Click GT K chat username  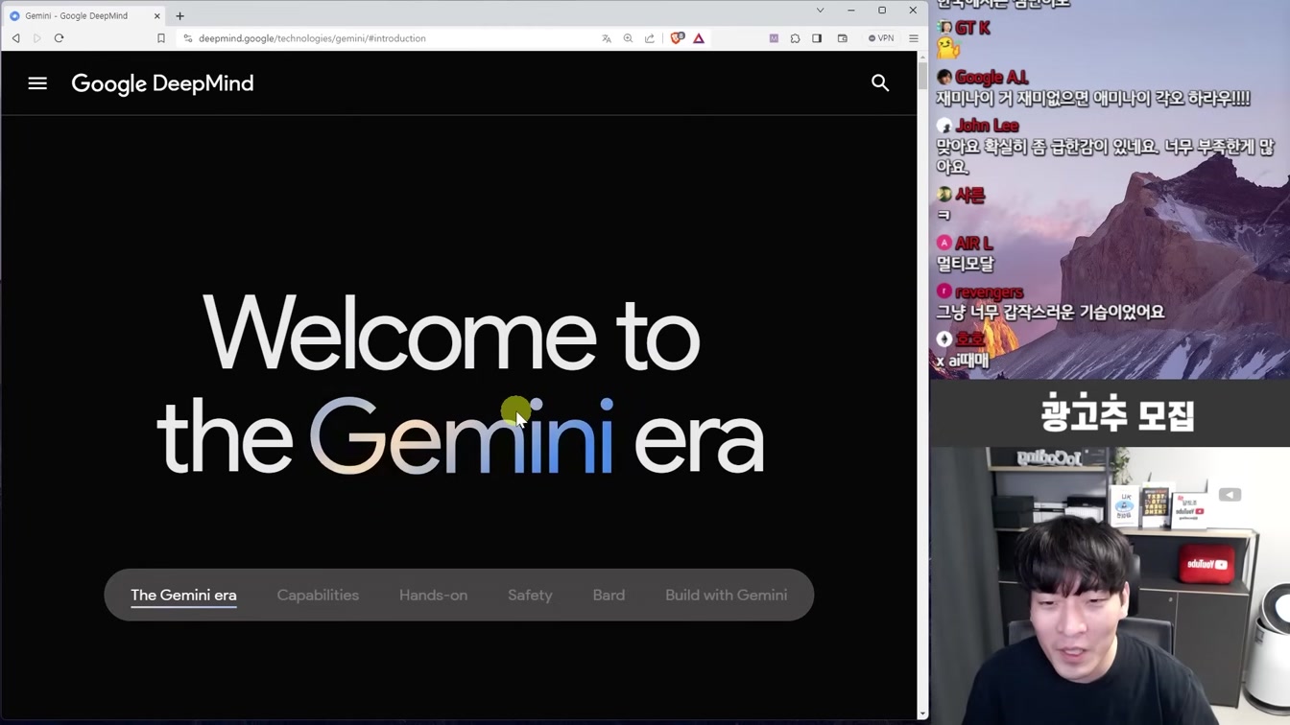click(x=972, y=28)
